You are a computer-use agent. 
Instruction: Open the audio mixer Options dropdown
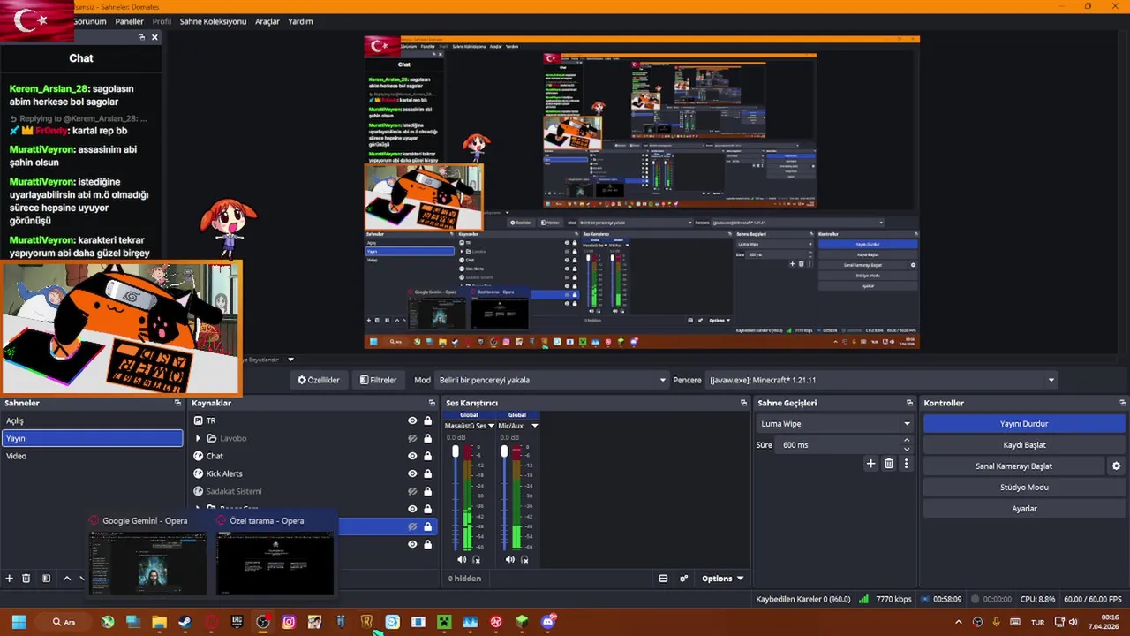pyautogui.click(x=722, y=579)
